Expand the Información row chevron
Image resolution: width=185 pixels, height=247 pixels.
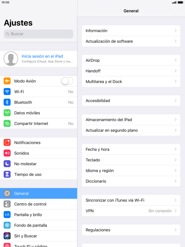(x=175, y=31)
